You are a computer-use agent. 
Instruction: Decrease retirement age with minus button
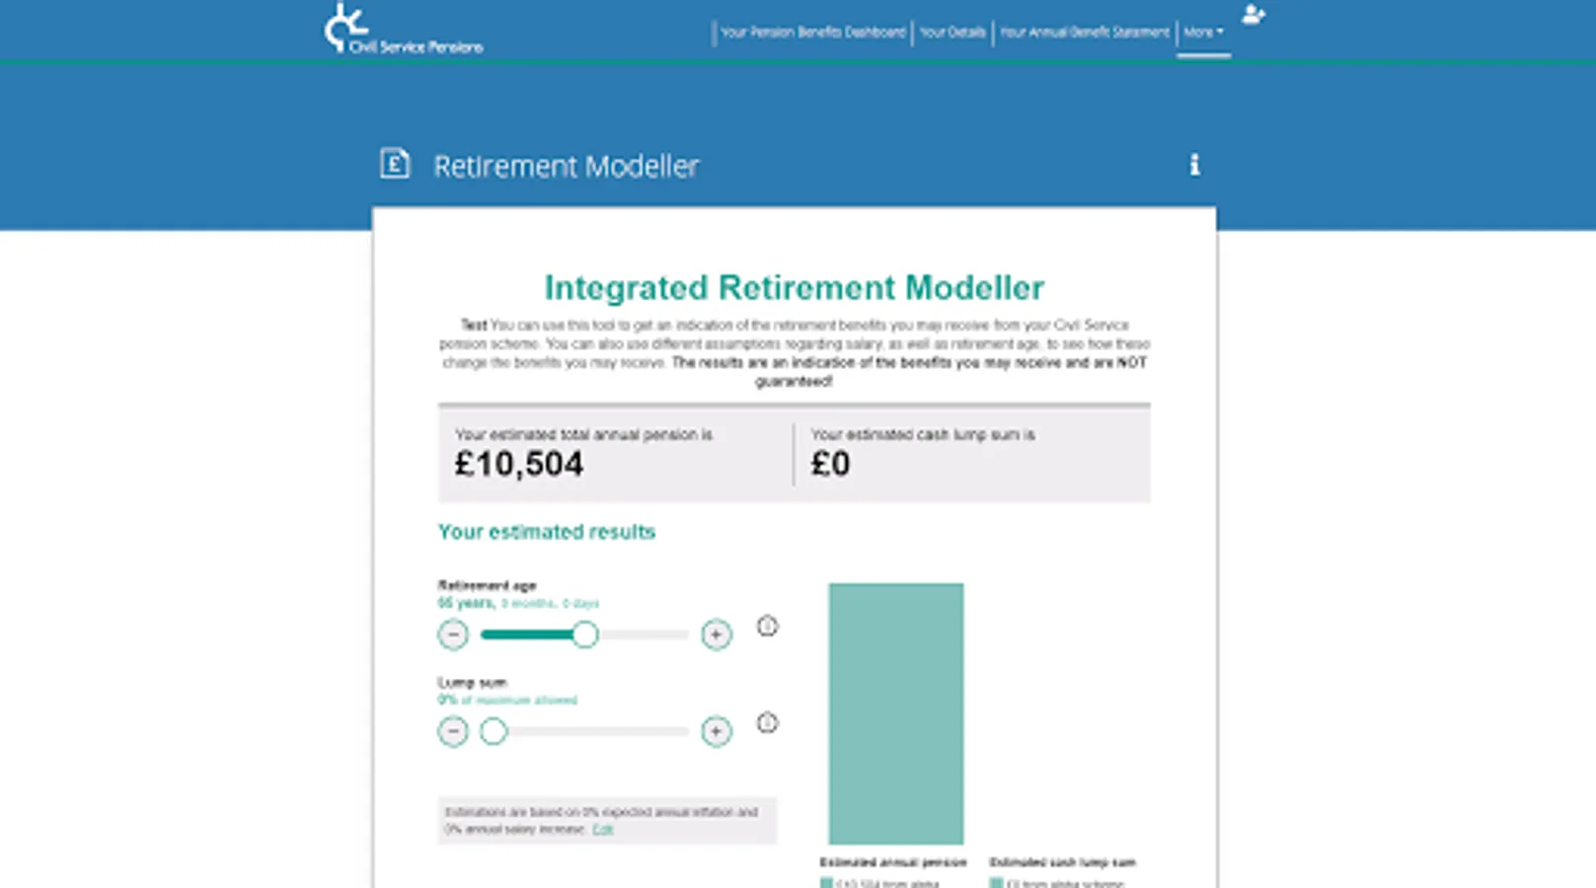(x=453, y=634)
